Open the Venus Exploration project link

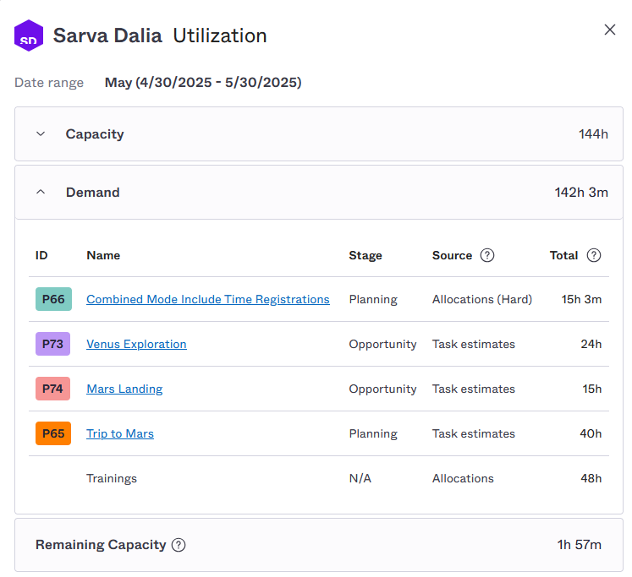point(136,344)
